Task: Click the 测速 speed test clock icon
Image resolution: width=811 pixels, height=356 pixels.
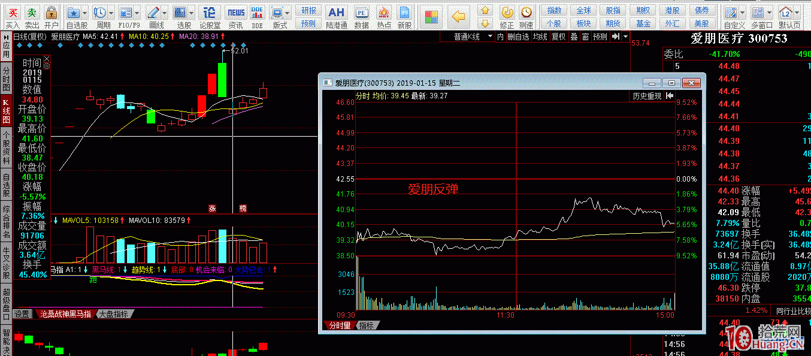Action: (526, 13)
